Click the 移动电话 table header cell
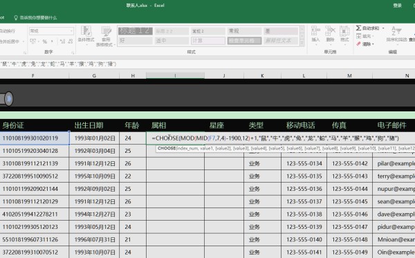The image size is (415, 258). pos(304,125)
